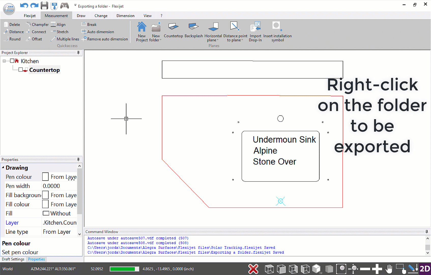
Task: Click the Pen colour swatch
Action: (x=45, y=177)
